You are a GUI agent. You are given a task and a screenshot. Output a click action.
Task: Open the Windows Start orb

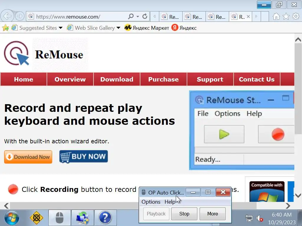[x=12, y=218]
